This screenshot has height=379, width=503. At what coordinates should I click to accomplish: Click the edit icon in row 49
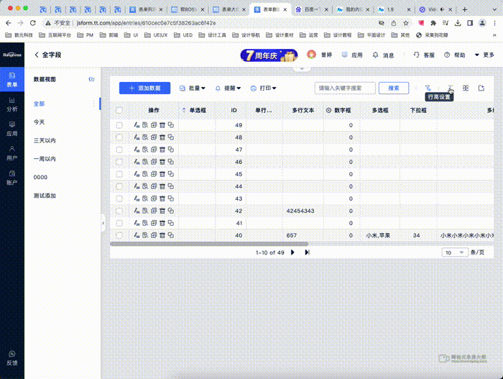(137, 125)
